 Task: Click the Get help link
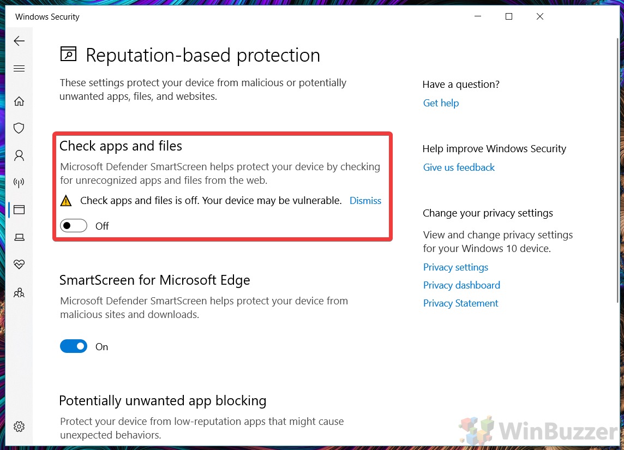tap(441, 103)
